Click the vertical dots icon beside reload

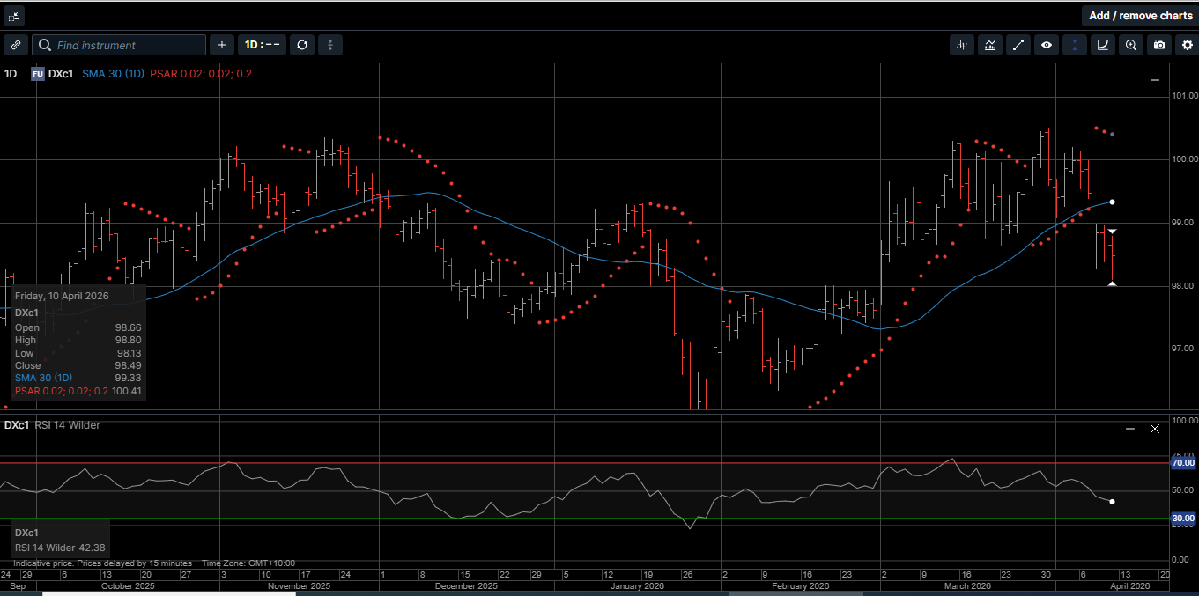coord(330,45)
